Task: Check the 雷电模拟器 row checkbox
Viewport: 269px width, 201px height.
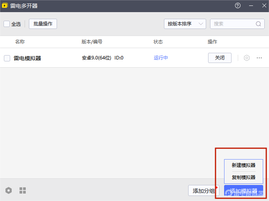Action: (7, 58)
